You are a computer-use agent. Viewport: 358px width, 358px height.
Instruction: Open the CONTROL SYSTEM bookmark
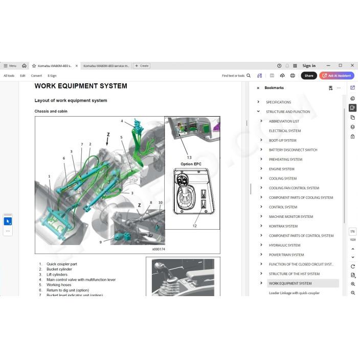[283, 207]
